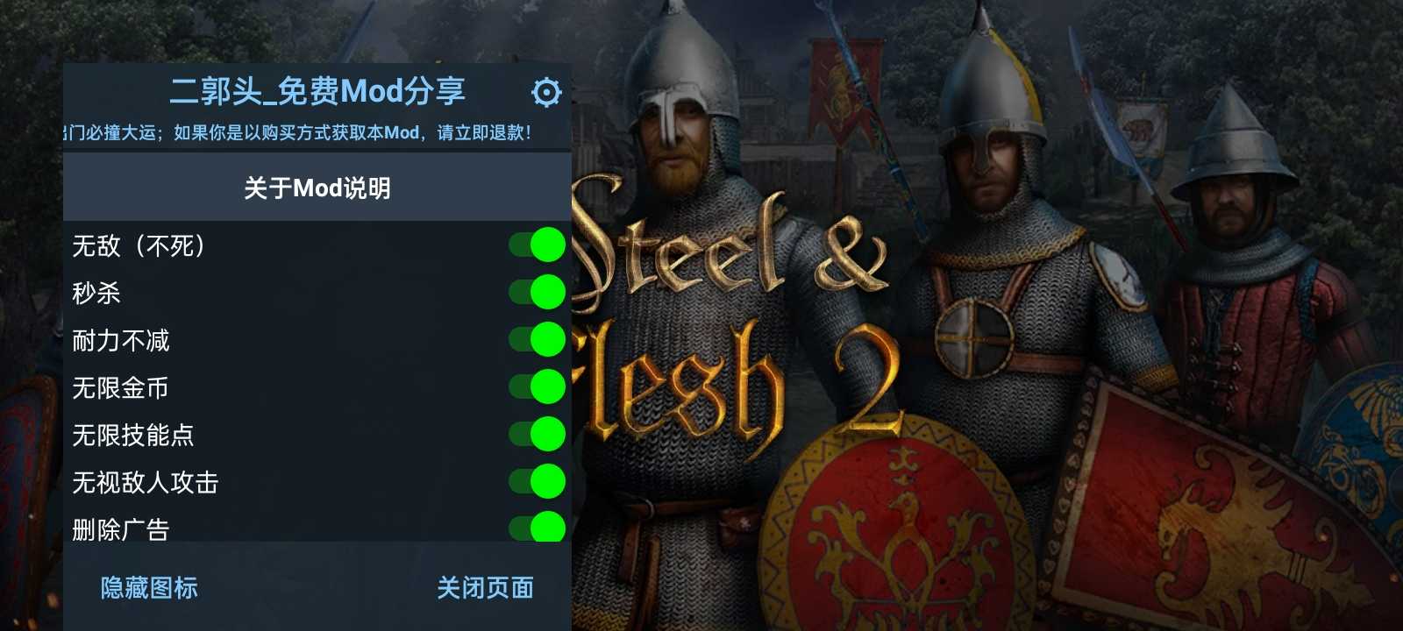
Task: Disable the 秒杀 one-hit kill switch
Action: pos(538,292)
